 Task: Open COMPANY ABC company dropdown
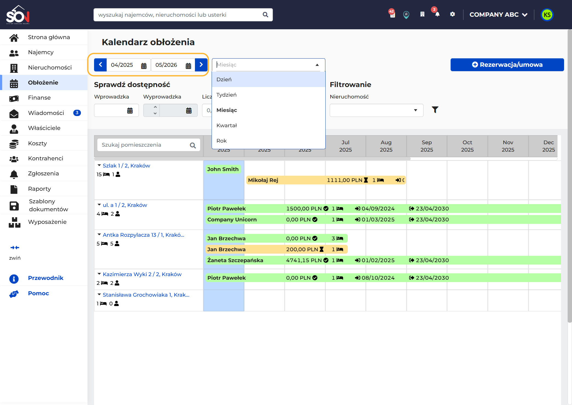click(498, 15)
